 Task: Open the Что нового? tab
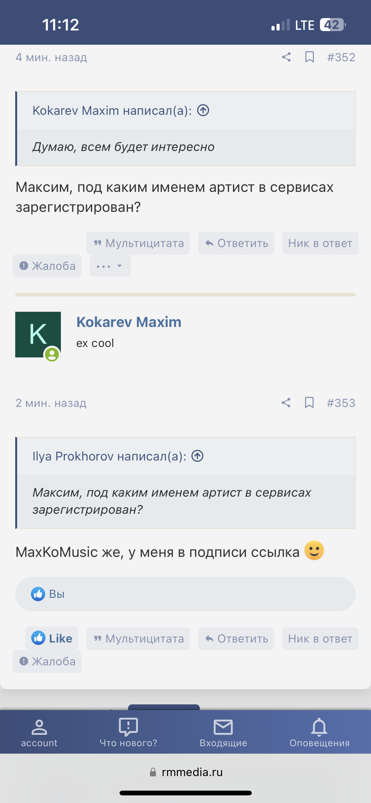point(128,732)
